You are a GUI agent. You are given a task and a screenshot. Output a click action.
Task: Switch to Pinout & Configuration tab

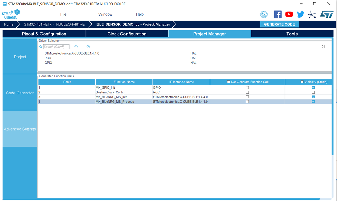click(44, 34)
